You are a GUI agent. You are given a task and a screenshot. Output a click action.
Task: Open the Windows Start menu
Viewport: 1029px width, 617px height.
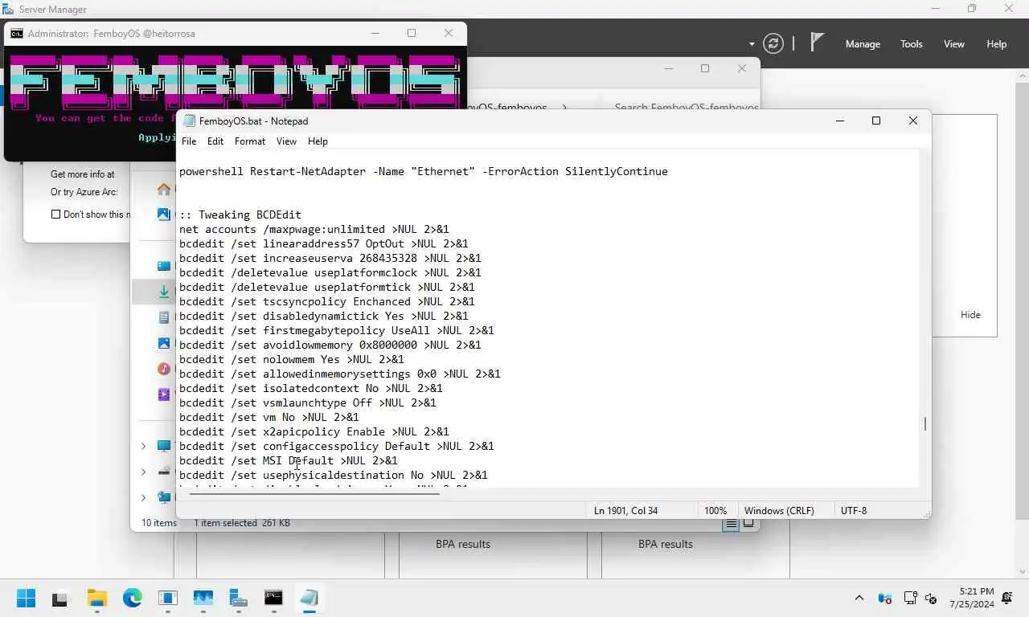pos(26,598)
